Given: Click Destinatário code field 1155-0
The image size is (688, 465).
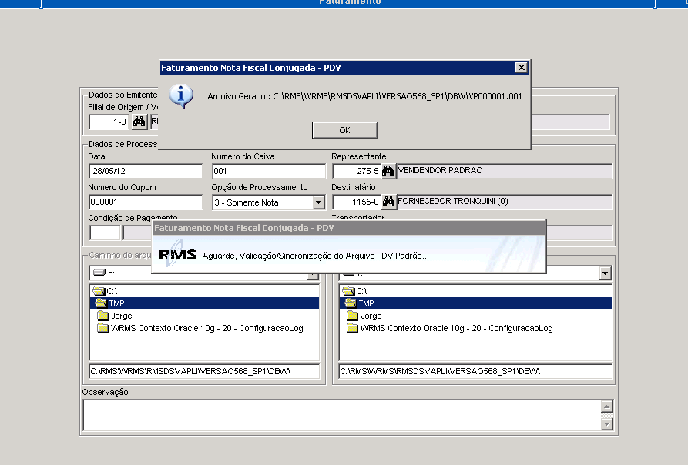Looking at the screenshot, I should (x=356, y=202).
